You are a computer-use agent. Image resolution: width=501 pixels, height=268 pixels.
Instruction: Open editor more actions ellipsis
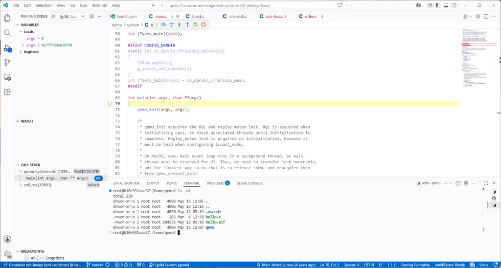point(494,16)
